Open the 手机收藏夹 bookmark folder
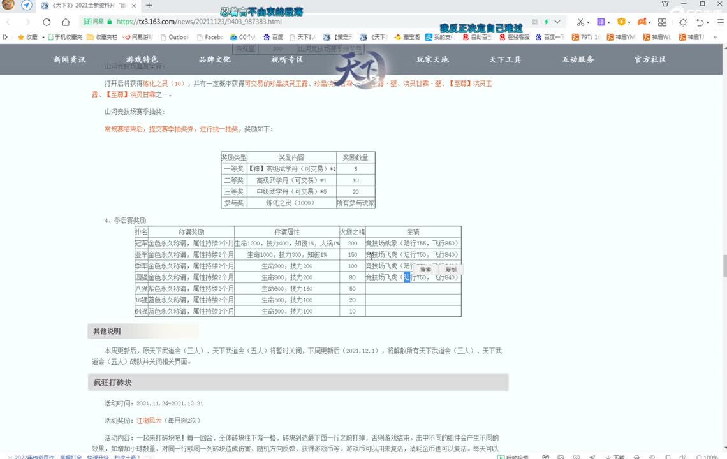The width and height of the screenshot is (727, 459). pyautogui.click(x=66, y=37)
